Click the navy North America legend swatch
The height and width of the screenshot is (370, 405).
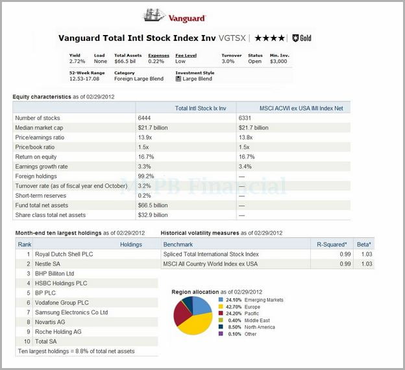[221, 327]
